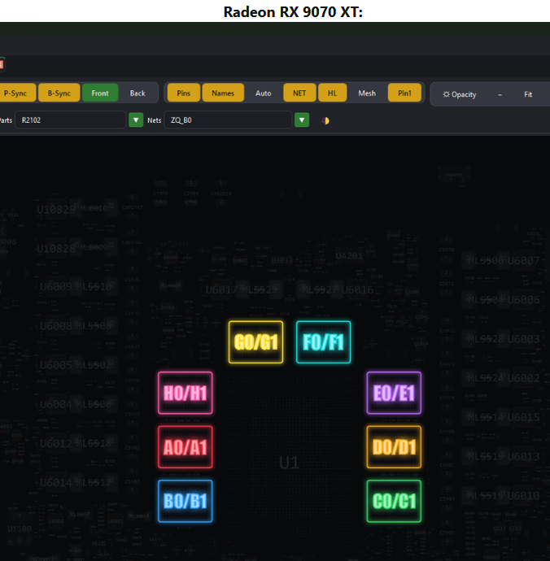550x561 pixels.
Task: Select the A0/A1 memory channel block
Action: point(186,447)
